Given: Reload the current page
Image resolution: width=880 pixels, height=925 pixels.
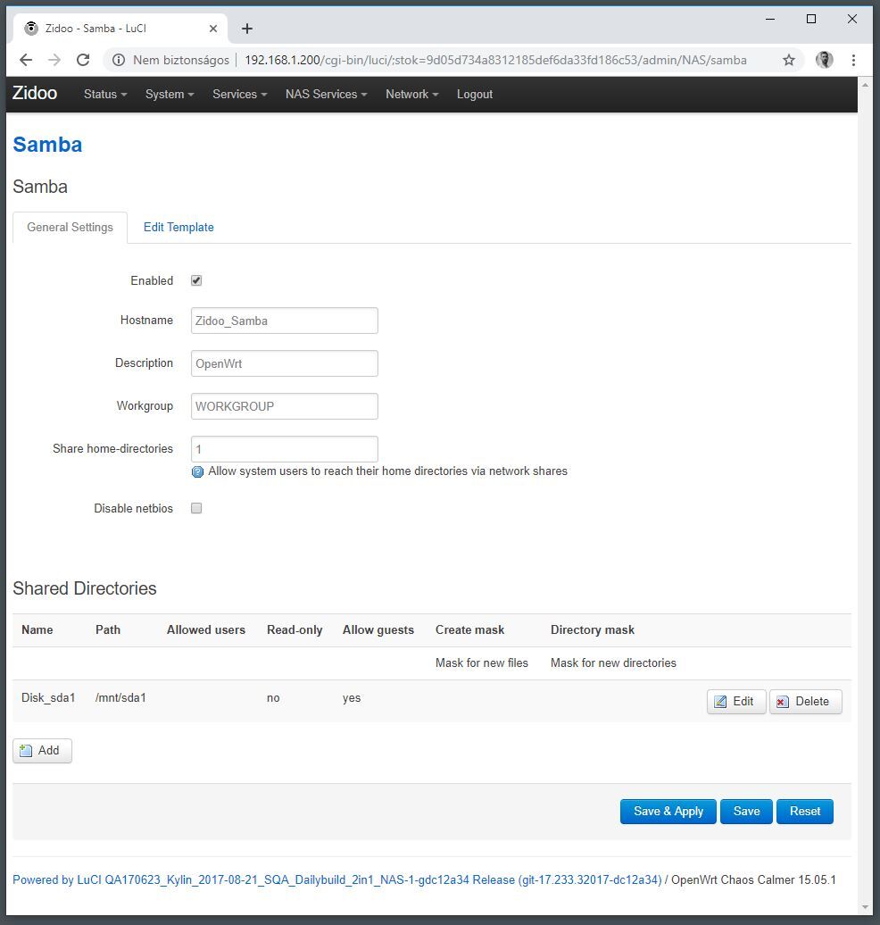Looking at the screenshot, I should [83, 60].
